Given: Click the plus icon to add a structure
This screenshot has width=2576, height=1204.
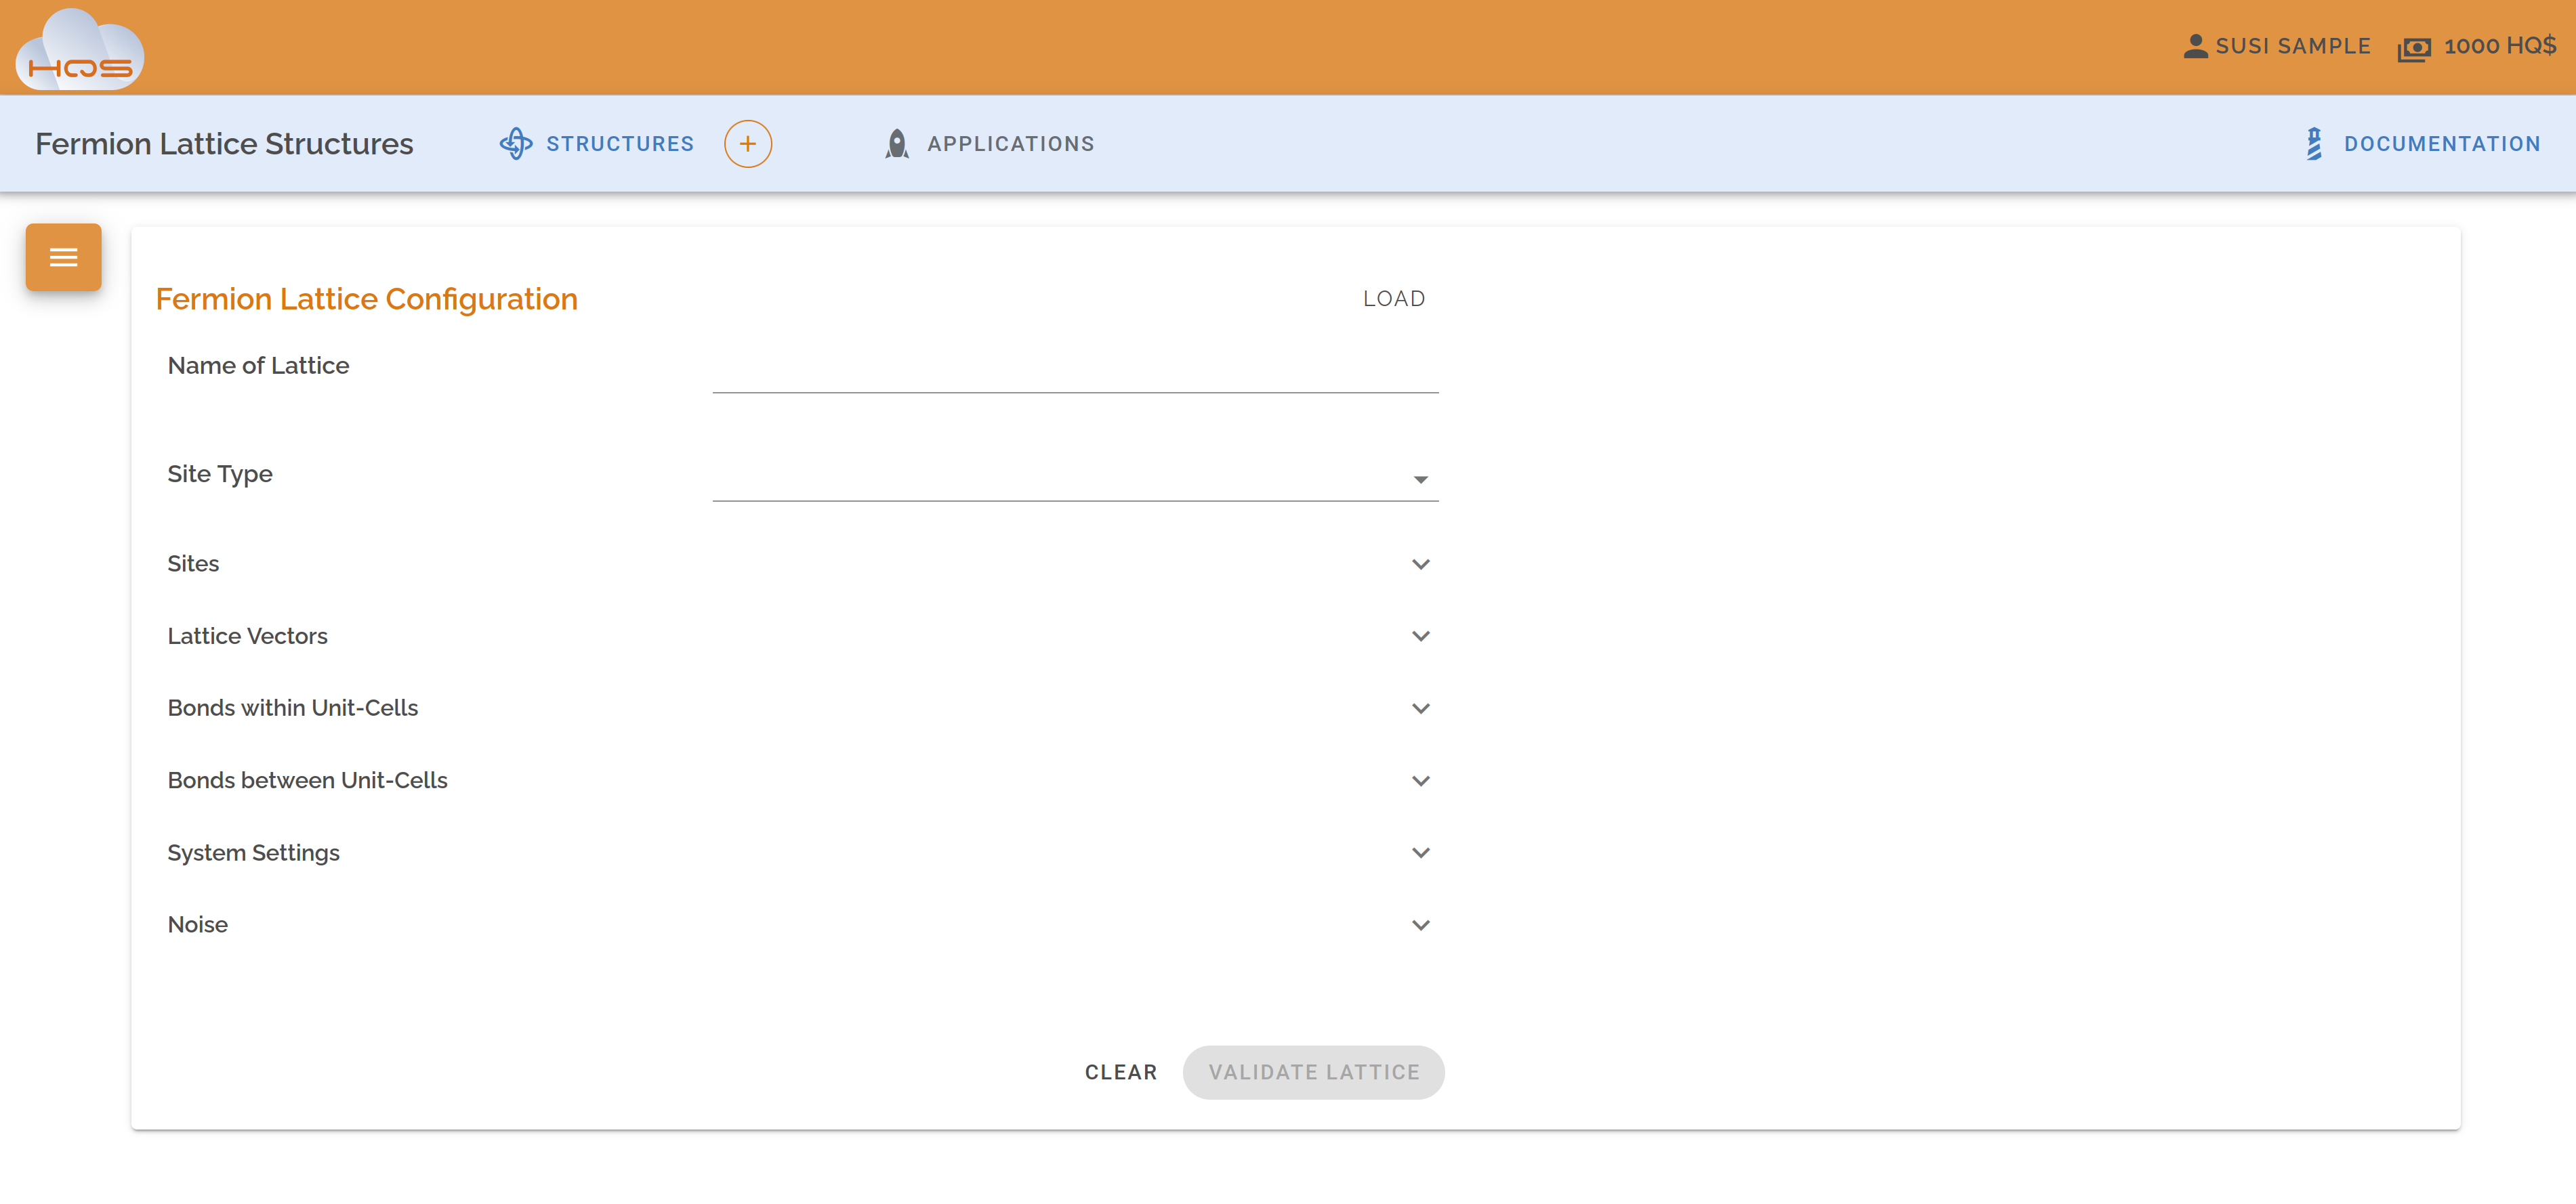Looking at the screenshot, I should click(x=747, y=143).
